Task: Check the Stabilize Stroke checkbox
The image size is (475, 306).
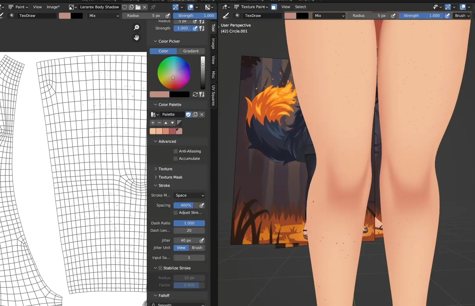Action: [x=160, y=268]
